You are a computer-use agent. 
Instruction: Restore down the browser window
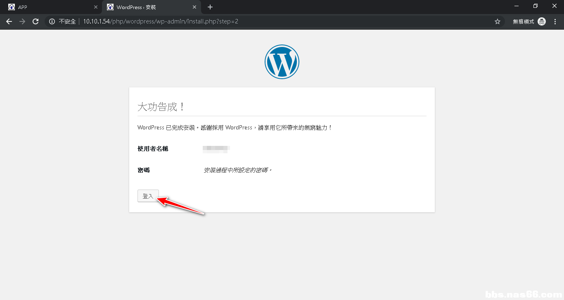point(536,6)
